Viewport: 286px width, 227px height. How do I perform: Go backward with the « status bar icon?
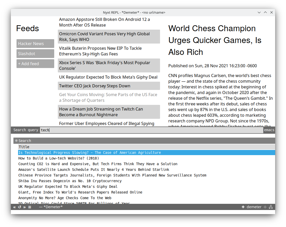click(x=14, y=207)
